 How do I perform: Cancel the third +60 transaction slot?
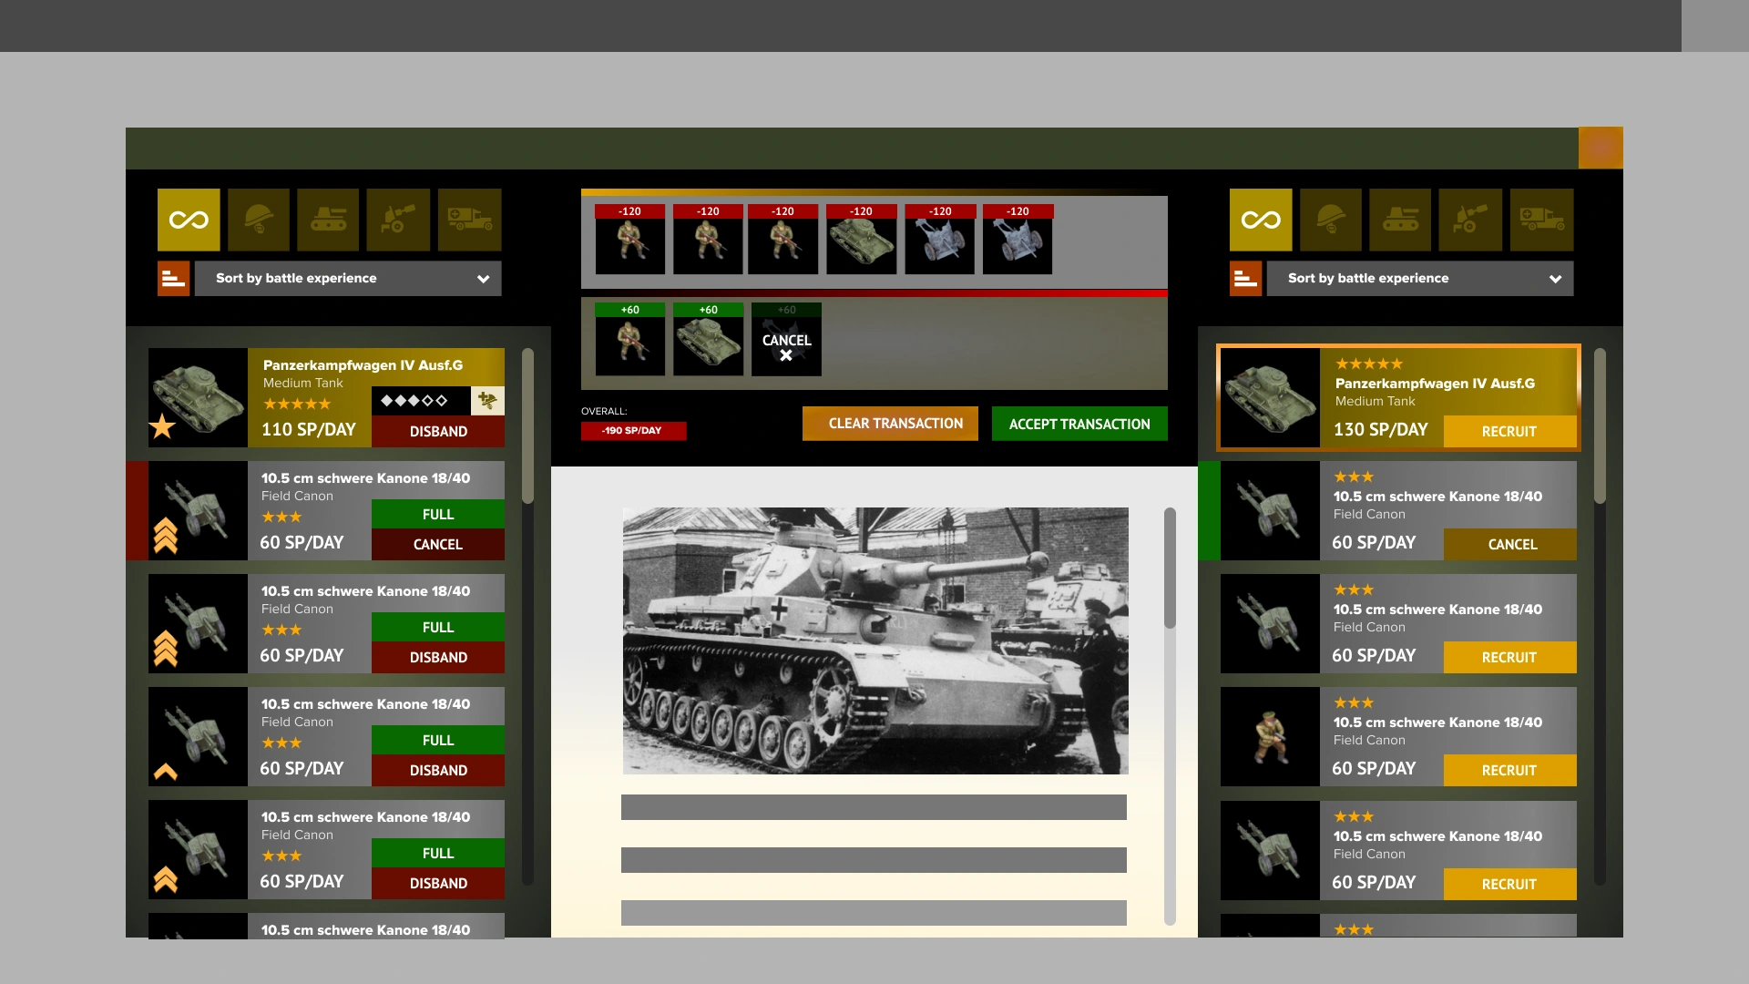[x=786, y=339]
